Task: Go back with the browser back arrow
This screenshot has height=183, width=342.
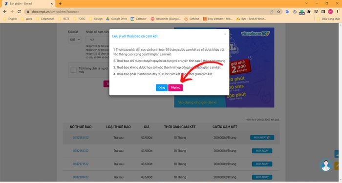Action: point(5,12)
